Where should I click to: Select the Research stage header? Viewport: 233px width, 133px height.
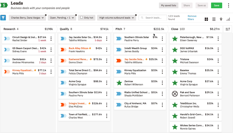pyautogui.click(x=28, y=29)
